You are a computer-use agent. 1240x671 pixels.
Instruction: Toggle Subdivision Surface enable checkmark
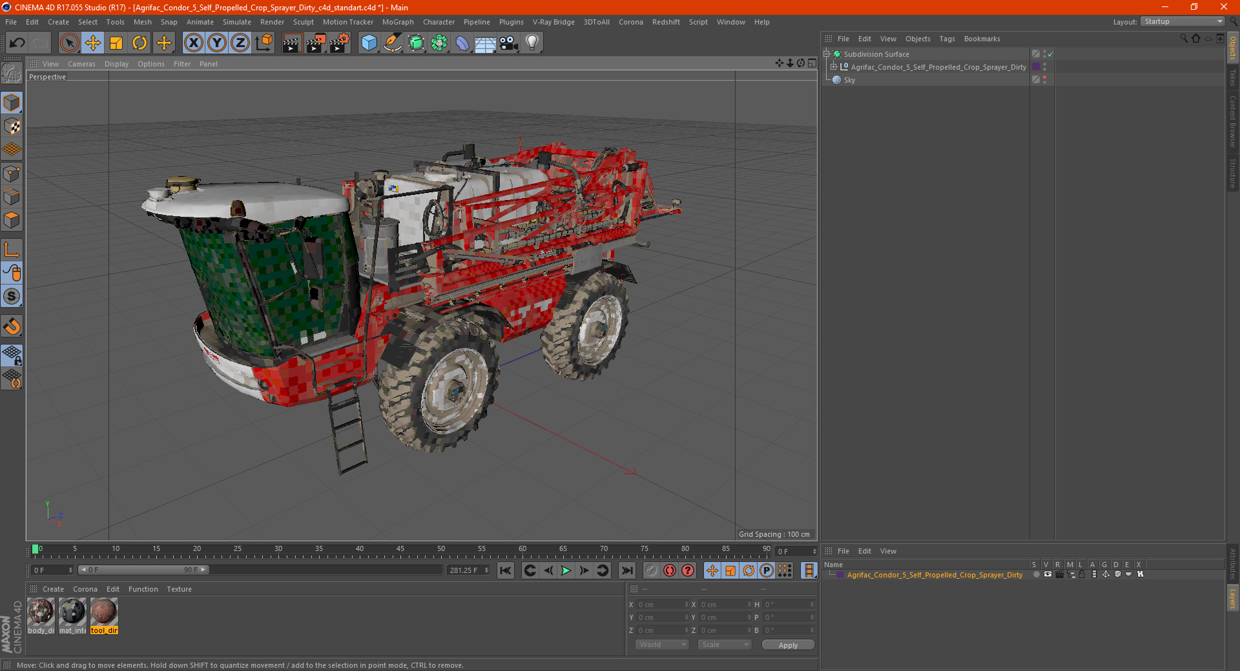tap(1051, 54)
